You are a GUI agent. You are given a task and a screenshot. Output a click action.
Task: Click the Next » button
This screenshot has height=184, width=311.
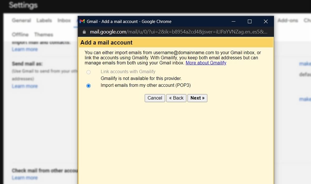click(x=197, y=98)
